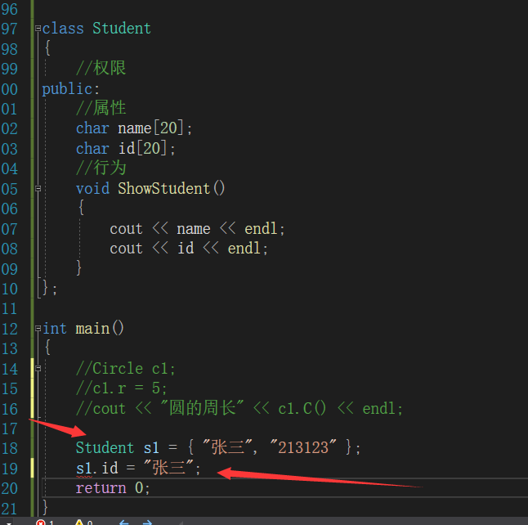Click the "213123" string literal
Screen dimensions: 528x525
(x=308, y=448)
